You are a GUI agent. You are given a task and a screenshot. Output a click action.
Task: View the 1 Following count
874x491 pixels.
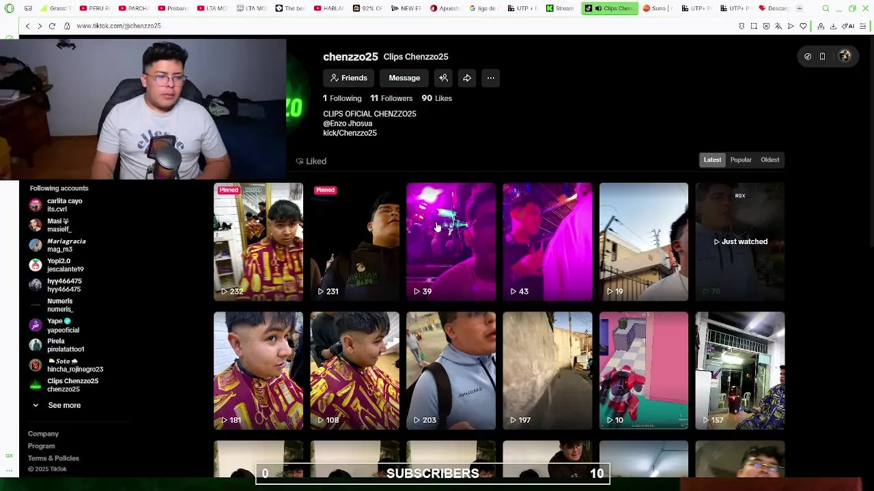click(342, 98)
